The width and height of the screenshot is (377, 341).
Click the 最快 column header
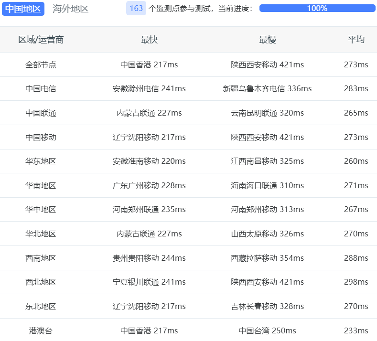pyautogui.click(x=149, y=40)
